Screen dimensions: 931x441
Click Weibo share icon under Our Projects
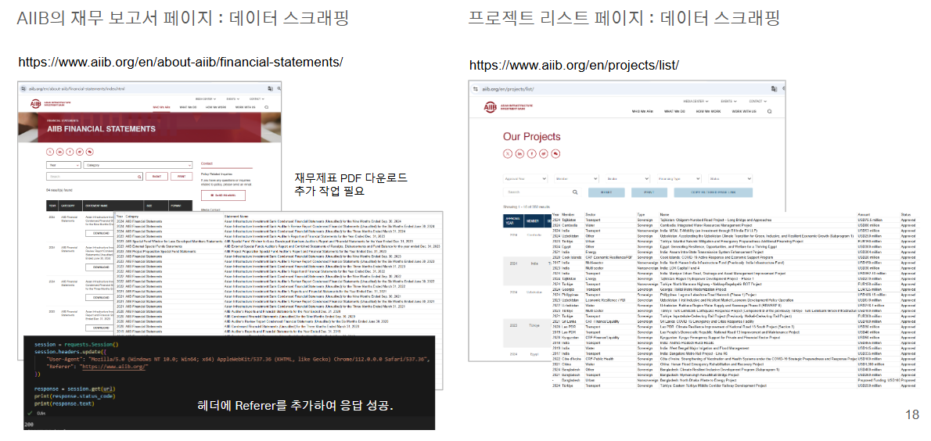(543, 154)
